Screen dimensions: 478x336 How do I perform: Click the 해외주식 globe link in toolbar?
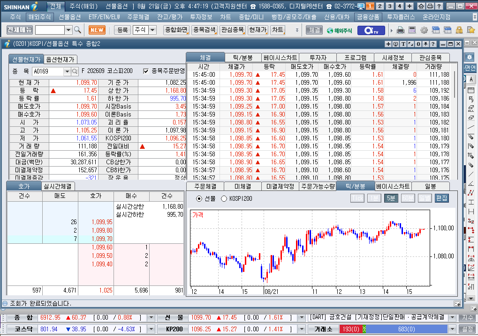[339, 30]
